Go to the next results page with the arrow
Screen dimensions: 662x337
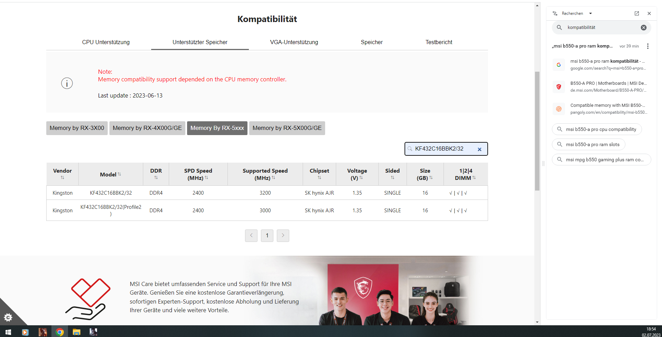tap(283, 235)
